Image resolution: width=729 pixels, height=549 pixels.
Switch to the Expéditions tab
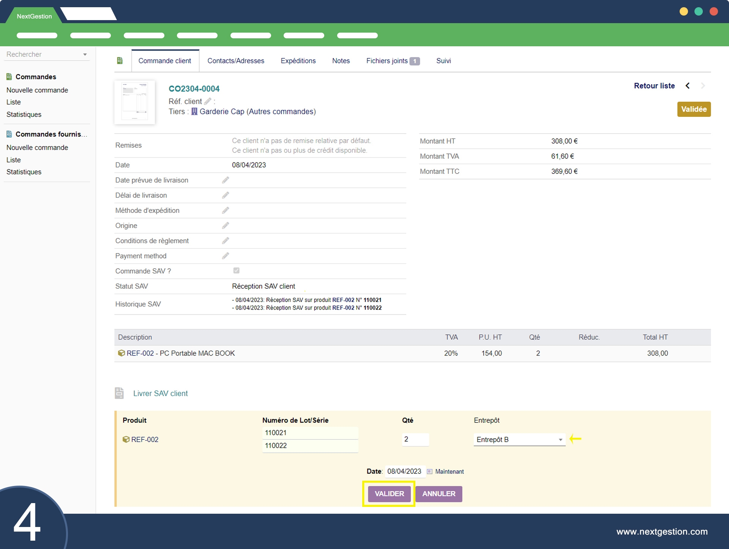coord(298,61)
